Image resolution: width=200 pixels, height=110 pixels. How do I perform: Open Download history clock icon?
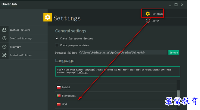4,38
